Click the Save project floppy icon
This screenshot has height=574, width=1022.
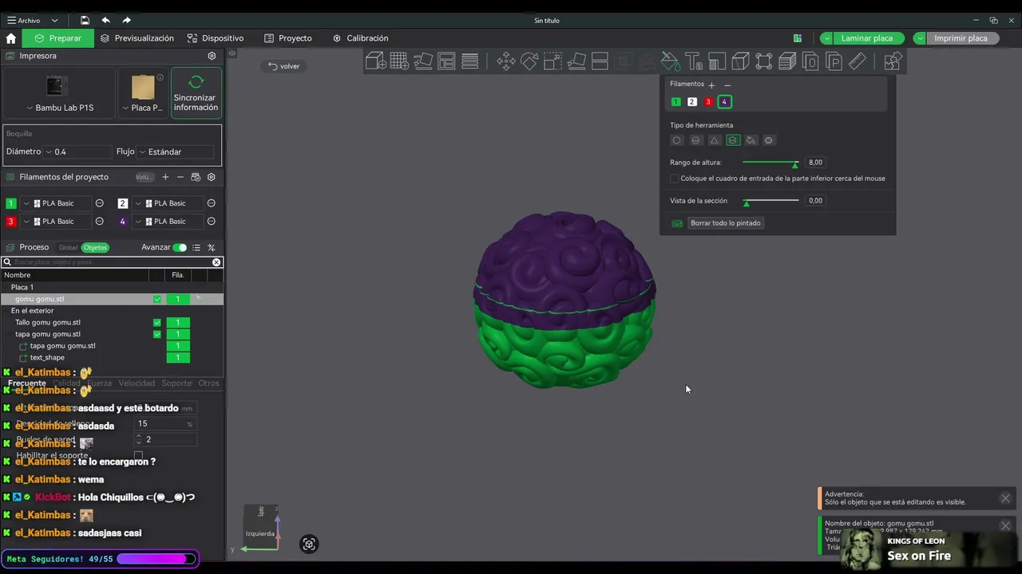tap(85, 20)
